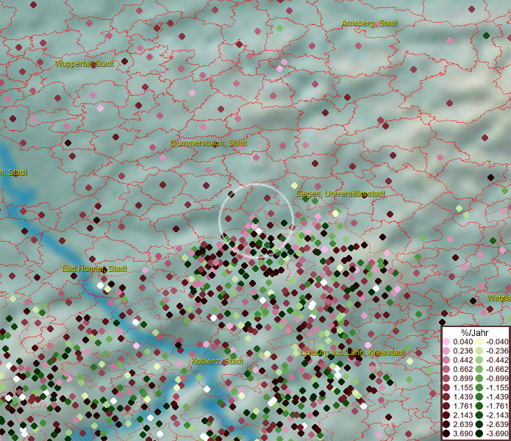Click the 1.439 legend value

point(462,397)
